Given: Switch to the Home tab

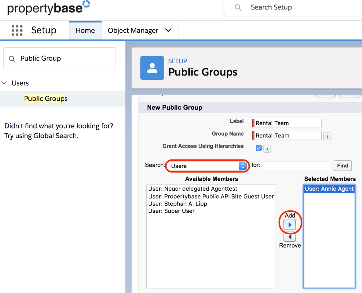Looking at the screenshot, I should pos(85,30).
